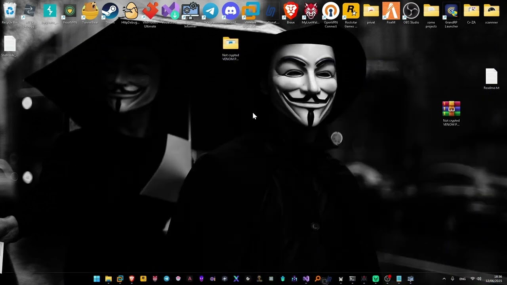Viewport: 507px width, 285px height.
Task: Expand the hidden system tray icons
Action: 444,279
